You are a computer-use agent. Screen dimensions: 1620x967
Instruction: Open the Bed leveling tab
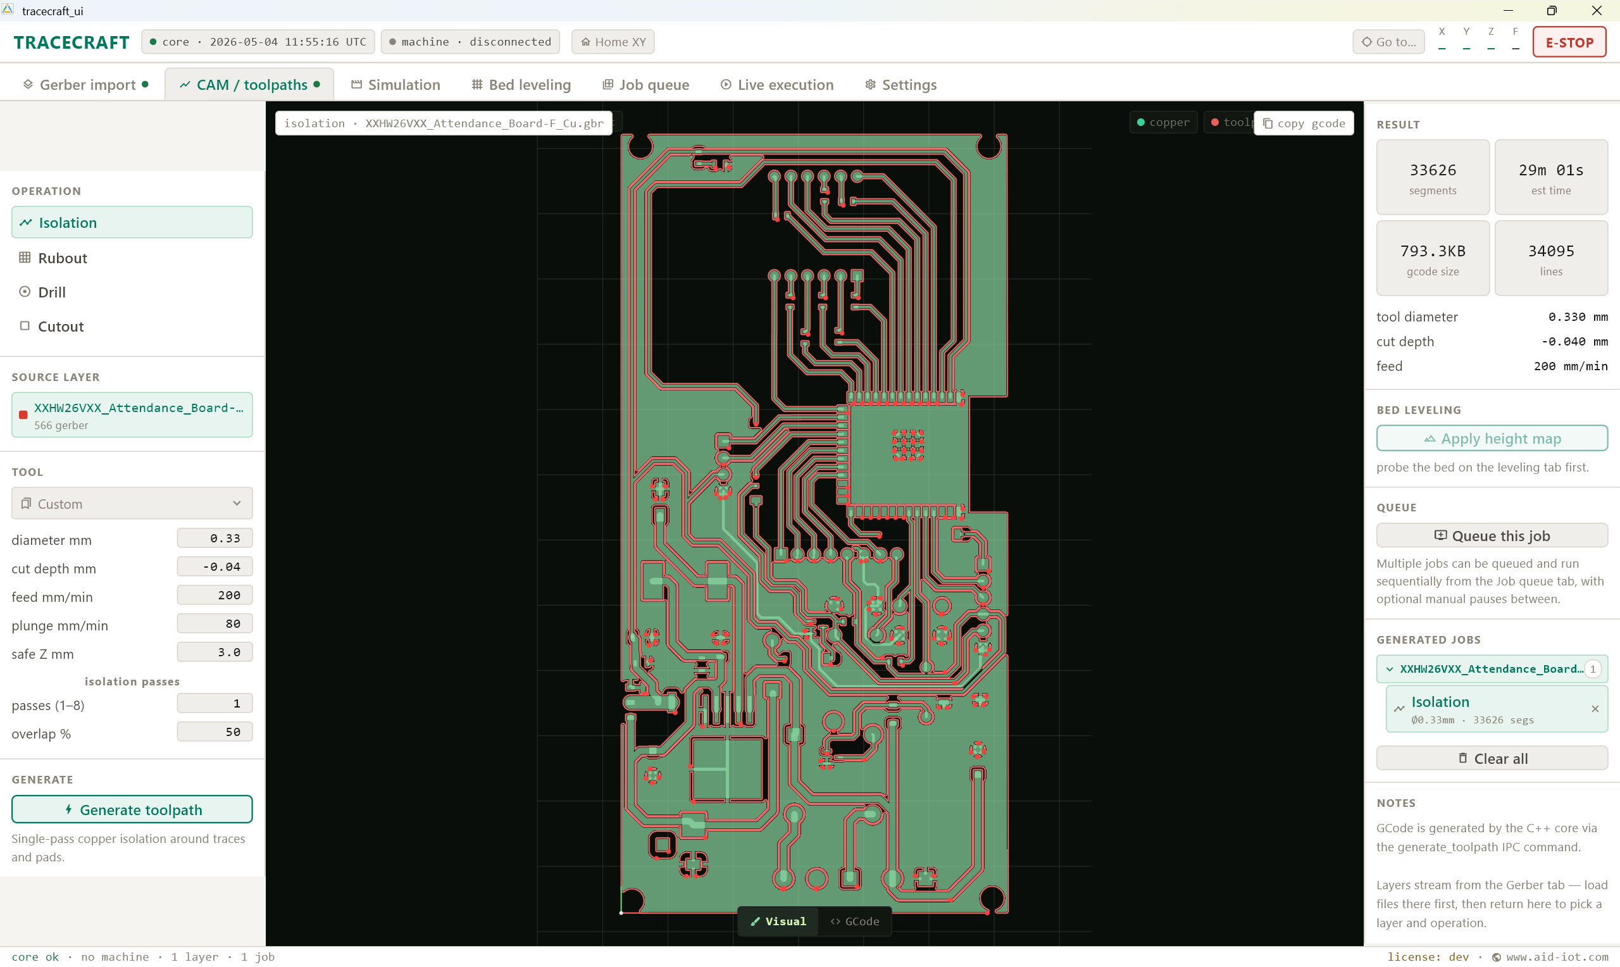(521, 85)
